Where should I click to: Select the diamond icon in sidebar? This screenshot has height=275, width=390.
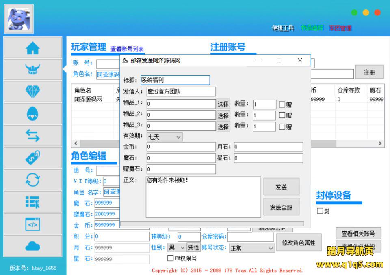tap(33, 92)
